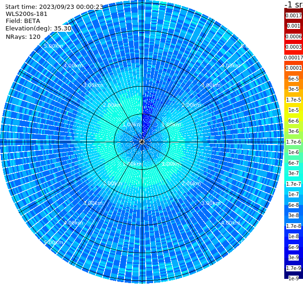Screen dimensions: 303x284
Task: Select the 3.00km range label in northeast quadrant
Action: 211,85
